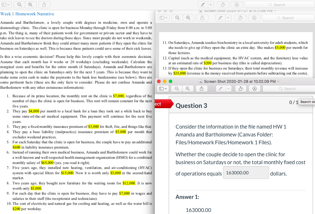Maximize the Screen Shot 2020-01-28 window

click(x=170, y=81)
